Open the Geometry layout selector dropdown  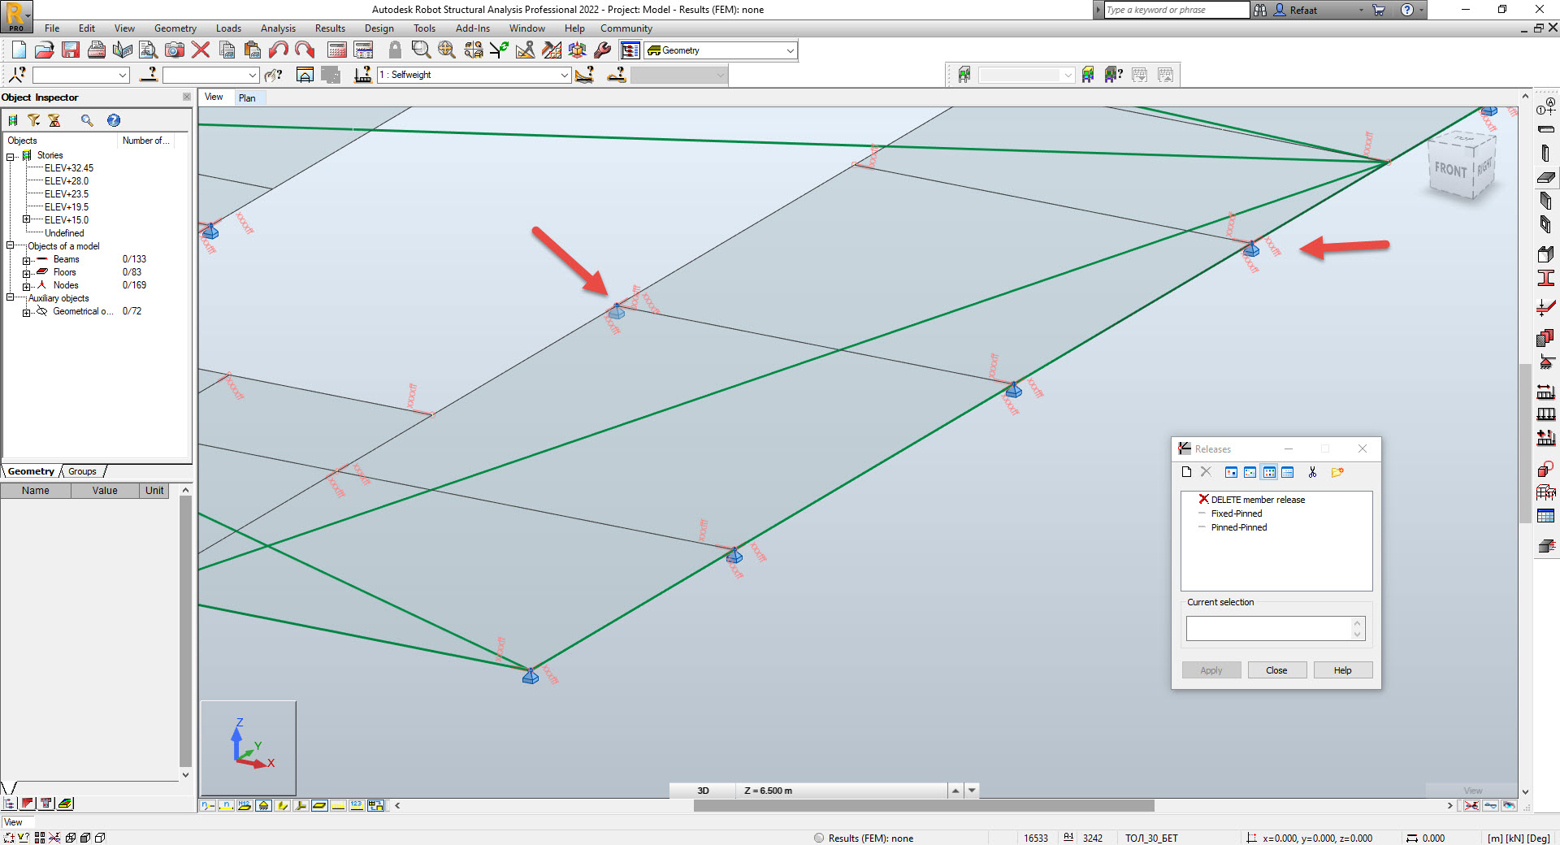click(789, 50)
